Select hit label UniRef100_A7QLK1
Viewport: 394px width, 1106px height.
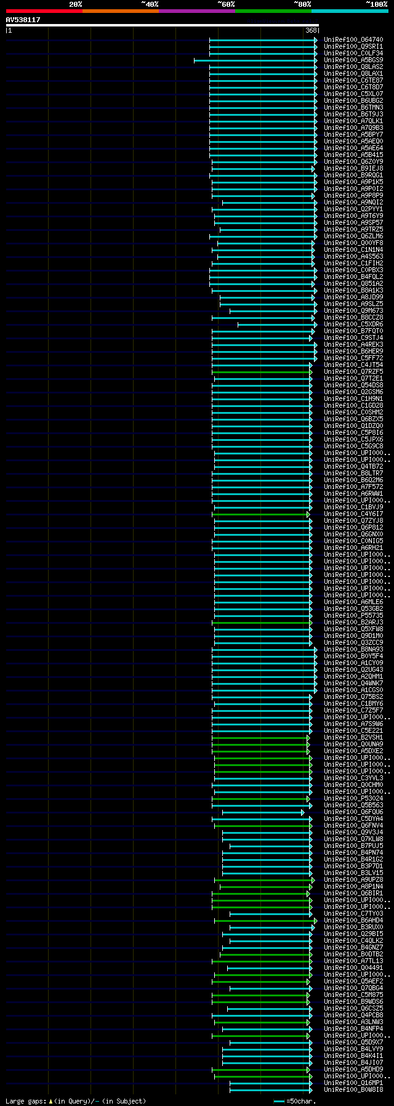(x=353, y=121)
